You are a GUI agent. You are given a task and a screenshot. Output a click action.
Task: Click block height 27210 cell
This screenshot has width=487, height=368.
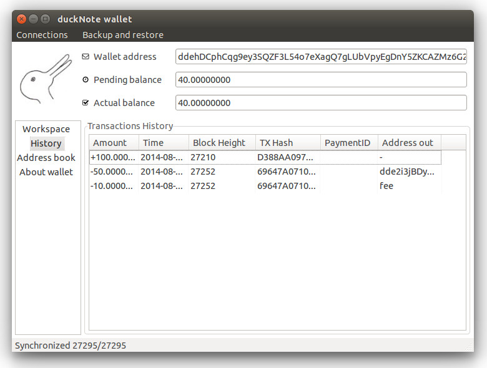click(x=222, y=157)
